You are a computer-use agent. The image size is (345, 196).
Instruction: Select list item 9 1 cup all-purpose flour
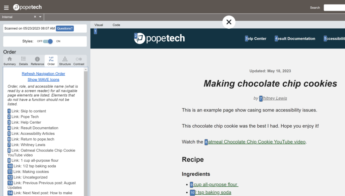coord(33,160)
